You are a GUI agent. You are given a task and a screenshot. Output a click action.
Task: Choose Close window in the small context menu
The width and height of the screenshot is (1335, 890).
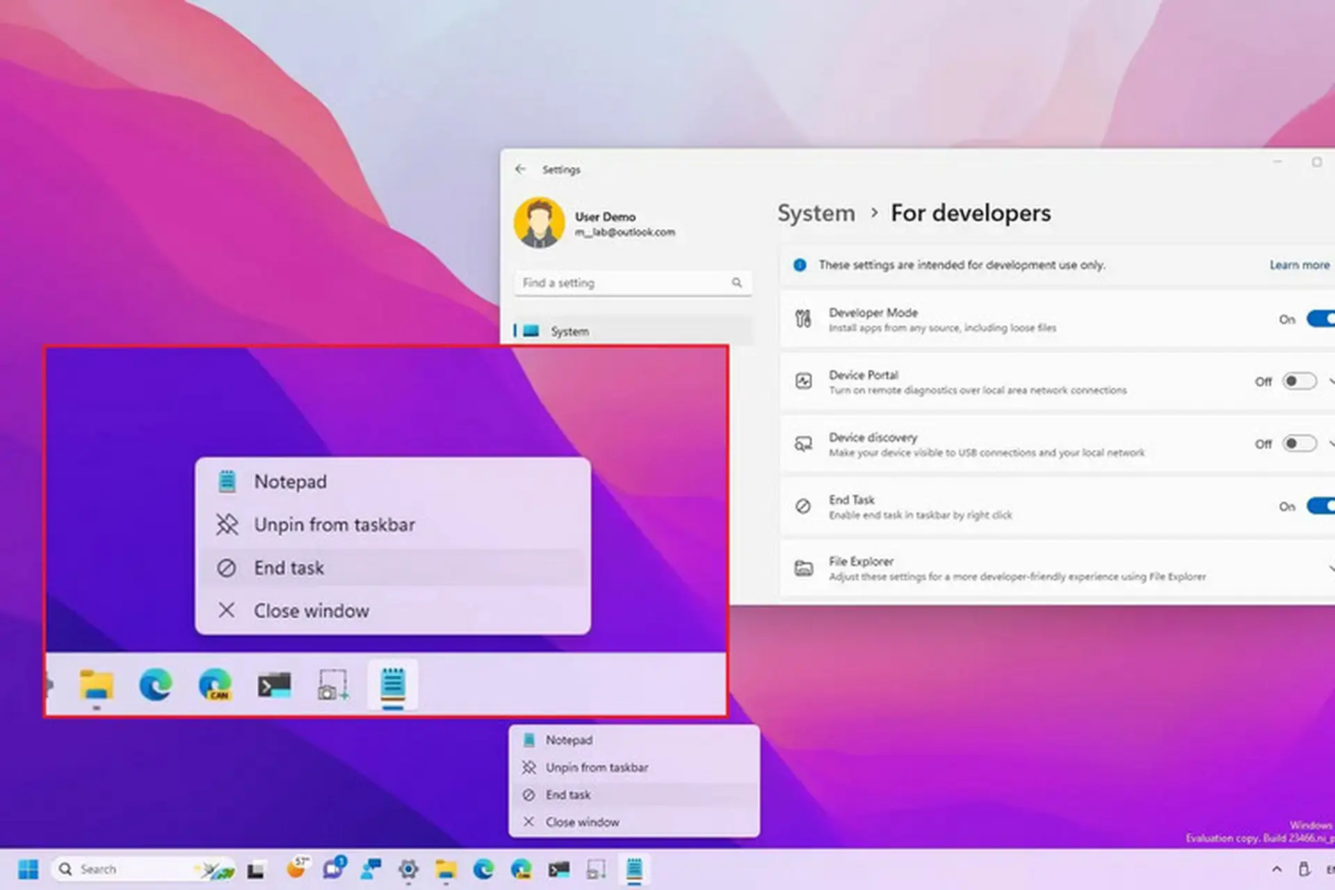click(634, 822)
